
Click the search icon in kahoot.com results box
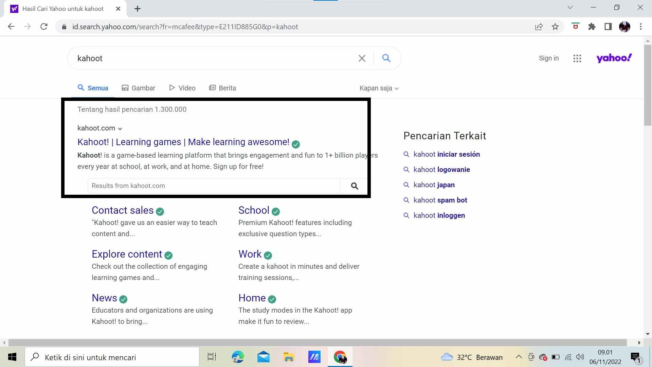coord(355,186)
